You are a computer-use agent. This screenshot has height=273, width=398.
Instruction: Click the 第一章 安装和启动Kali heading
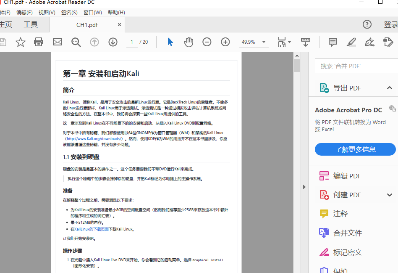101,74
